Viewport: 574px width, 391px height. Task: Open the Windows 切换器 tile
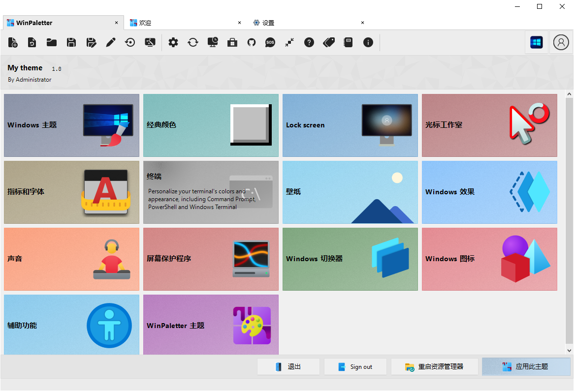point(351,259)
